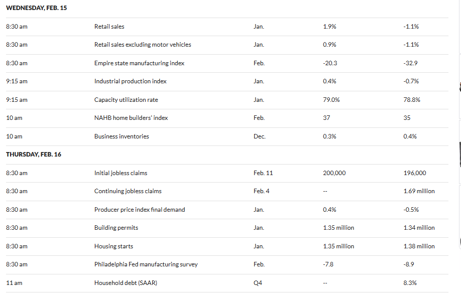The width and height of the screenshot is (461, 298).
Task: Open Retail sales excluding motor vehicles
Action: tap(143, 45)
